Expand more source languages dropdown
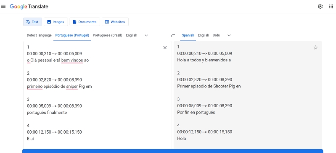The width and height of the screenshot is (336, 153). (146, 36)
